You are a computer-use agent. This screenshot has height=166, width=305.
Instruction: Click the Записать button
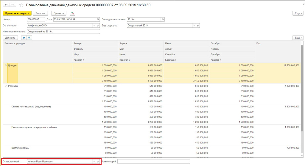pos(41,13)
